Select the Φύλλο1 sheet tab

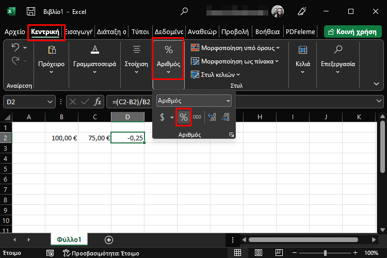pyautogui.click(x=69, y=239)
